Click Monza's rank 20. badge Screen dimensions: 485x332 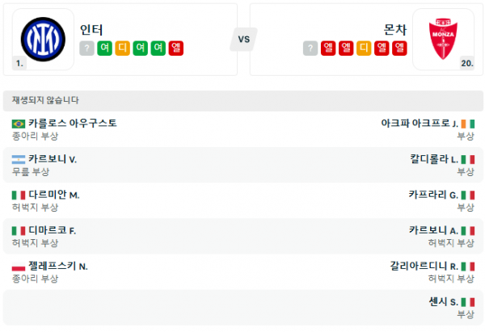tap(466, 62)
